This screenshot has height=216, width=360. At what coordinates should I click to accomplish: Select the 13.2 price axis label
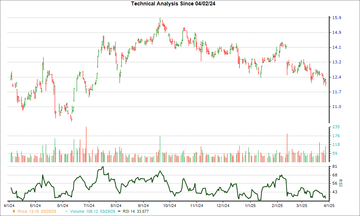[x=337, y=62]
